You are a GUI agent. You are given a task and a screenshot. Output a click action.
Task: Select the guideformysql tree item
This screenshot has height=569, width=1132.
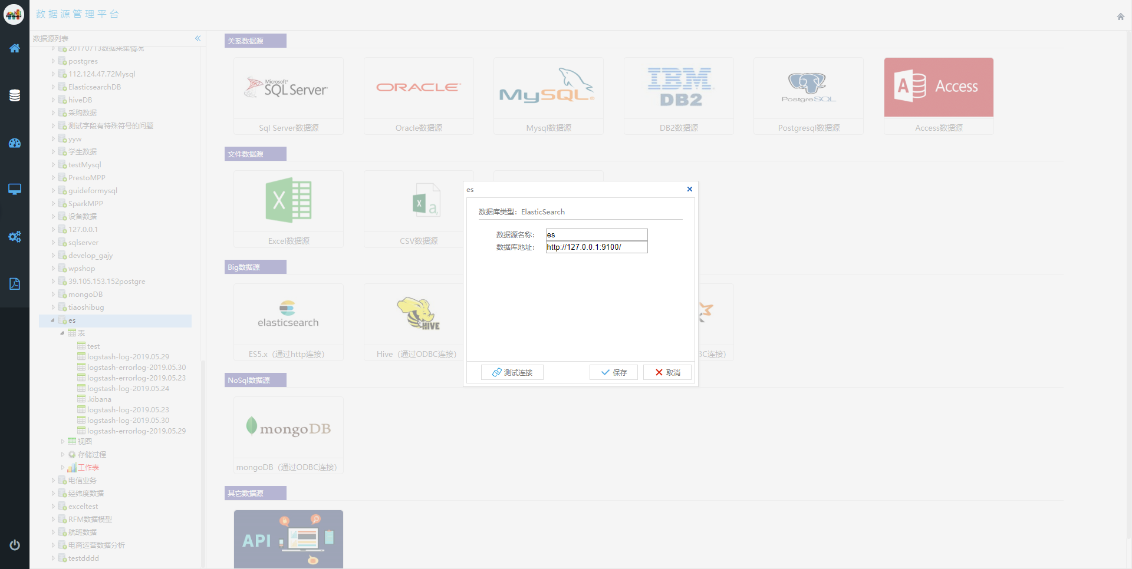pyautogui.click(x=93, y=191)
